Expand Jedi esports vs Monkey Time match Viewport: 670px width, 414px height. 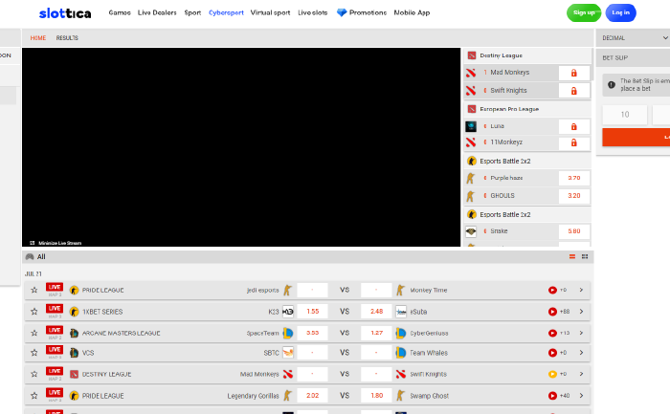[x=581, y=290]
